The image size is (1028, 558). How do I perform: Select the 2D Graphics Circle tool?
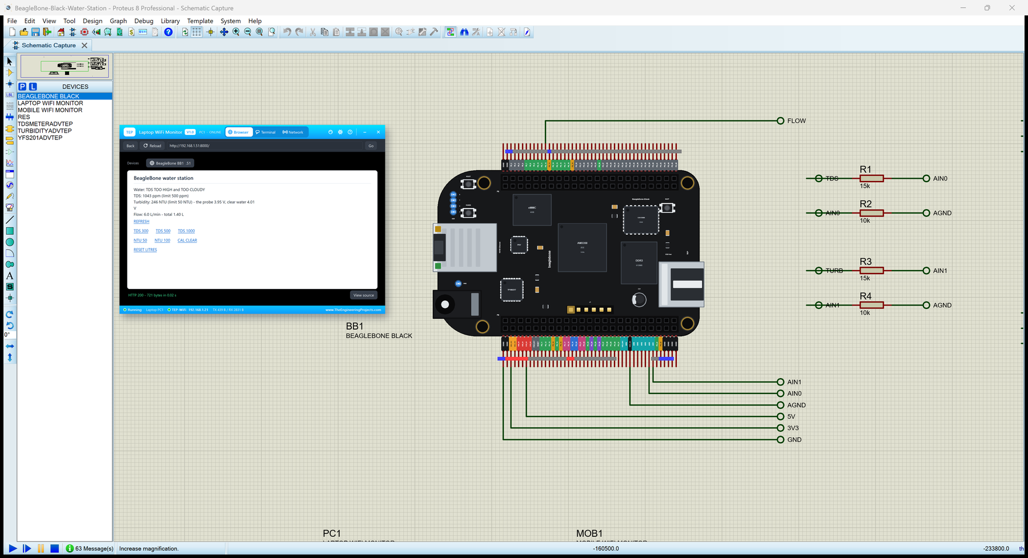[9, 242]
